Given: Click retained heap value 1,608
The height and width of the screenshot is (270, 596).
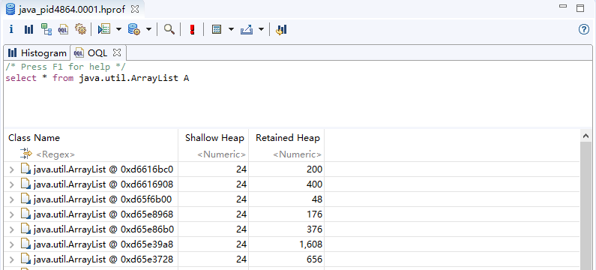Looking at the screenshot, I should (x=311, y=244).
